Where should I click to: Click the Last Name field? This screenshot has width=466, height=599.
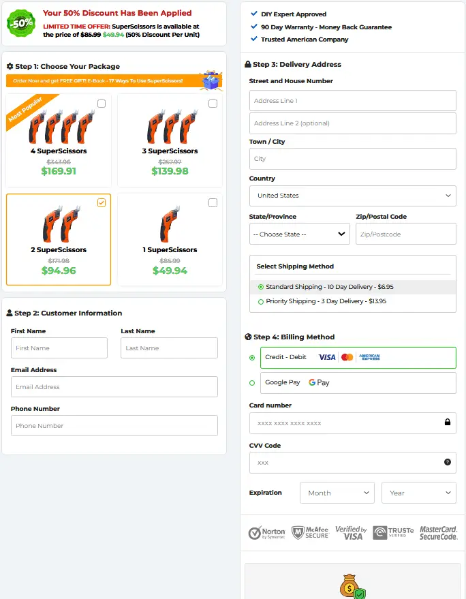tap(169, 348)
